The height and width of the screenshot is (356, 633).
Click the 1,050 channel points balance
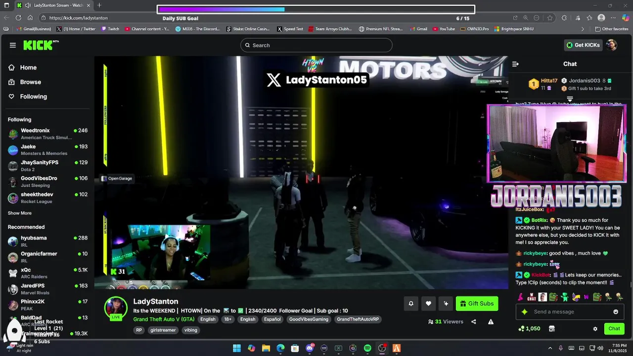tap(529, 329)
